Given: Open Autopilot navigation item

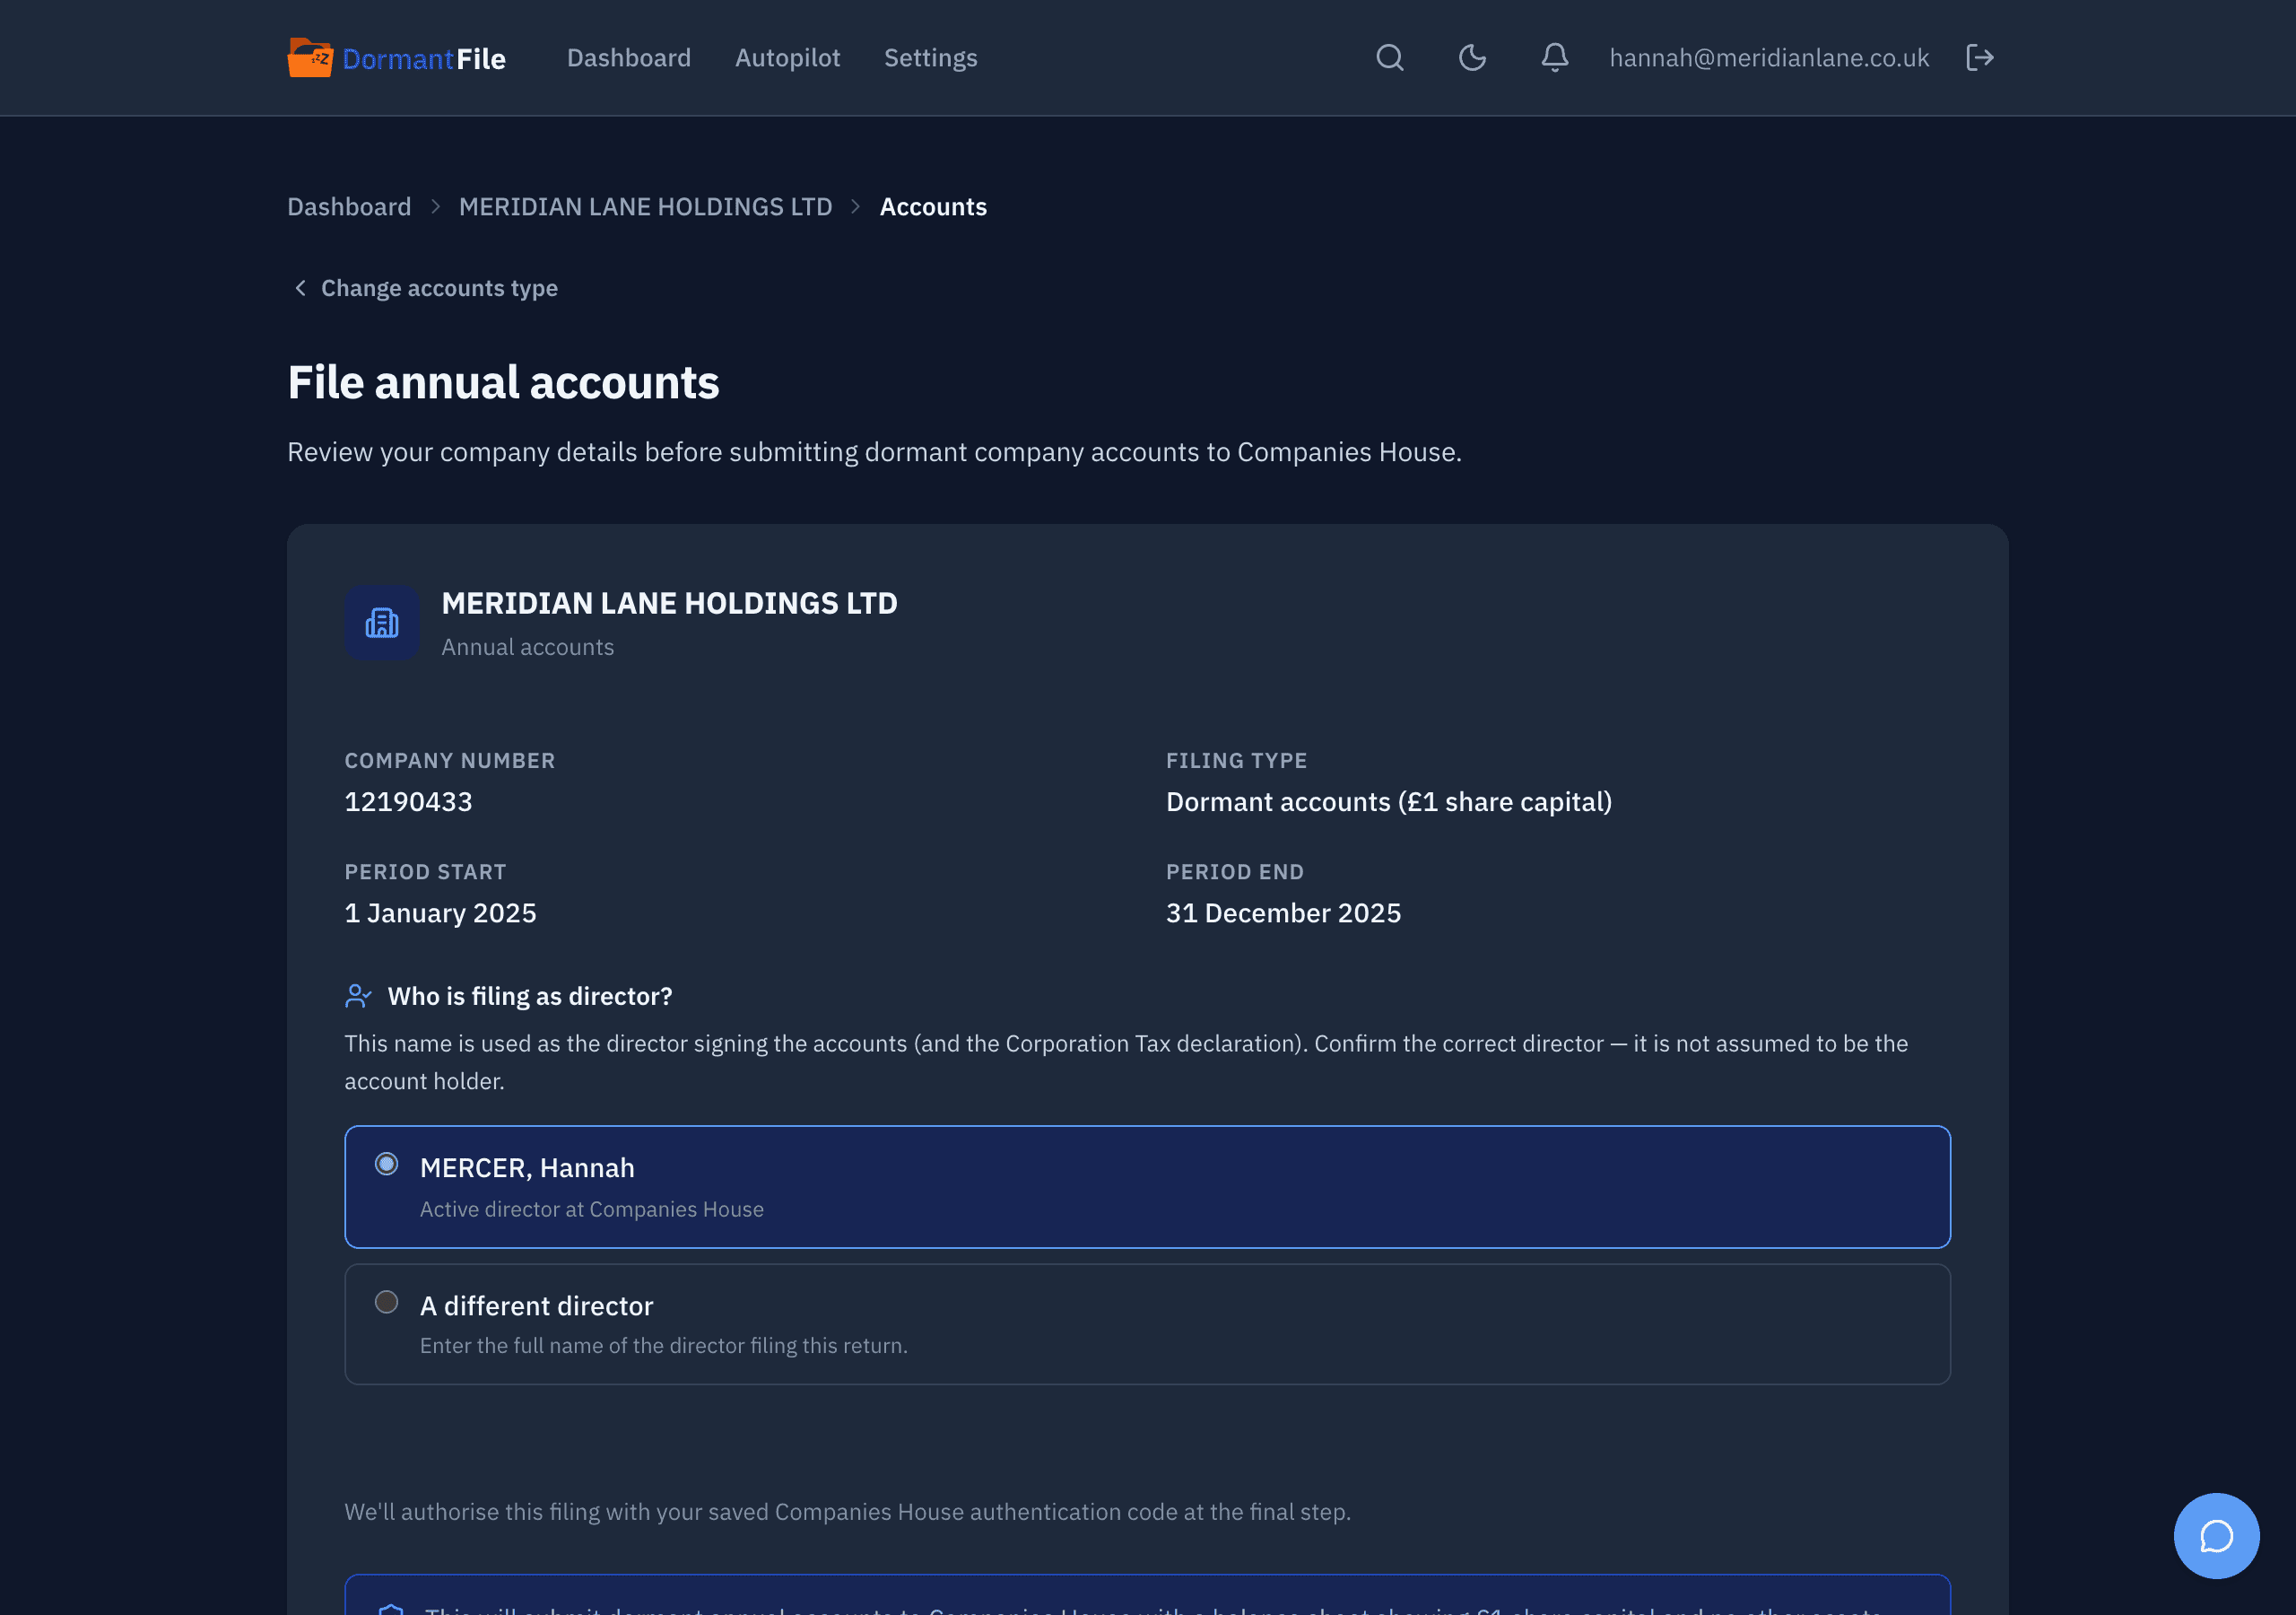Looking at the screenshot, I should click(x=788, y=58).
